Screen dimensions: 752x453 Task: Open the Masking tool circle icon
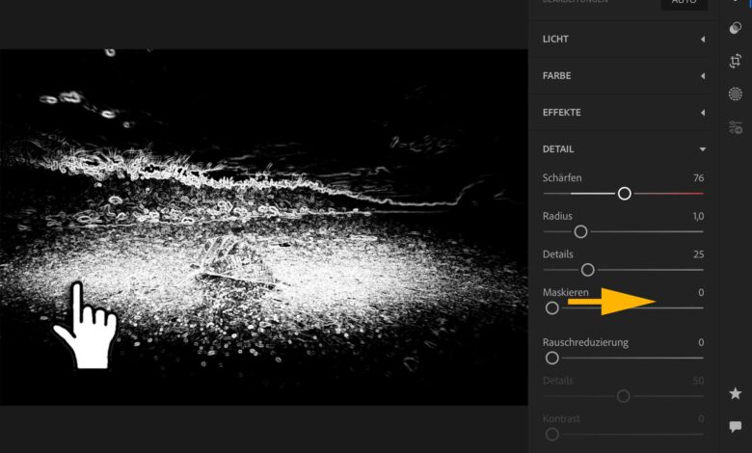pyautogui.click(x=736, y=93)
